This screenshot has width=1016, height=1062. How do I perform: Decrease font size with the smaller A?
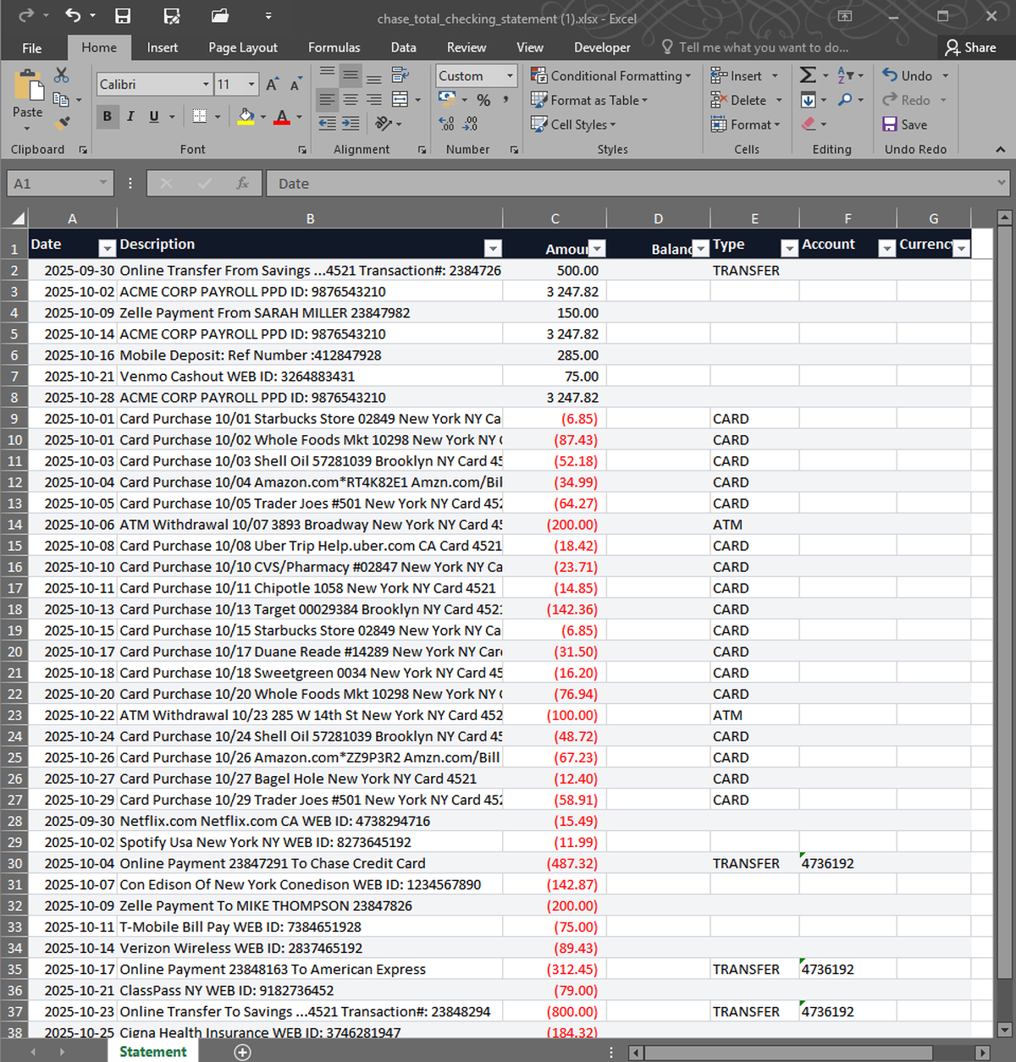click(x=295, y=84)
